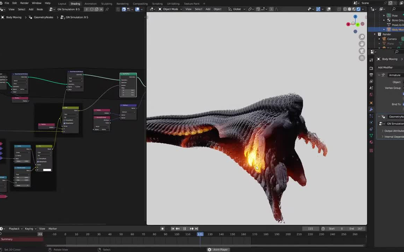The height and width of the screenshot is (252, 404).
Task: Open the Object Mode dropdown
Action: click(x=171, y=9)
